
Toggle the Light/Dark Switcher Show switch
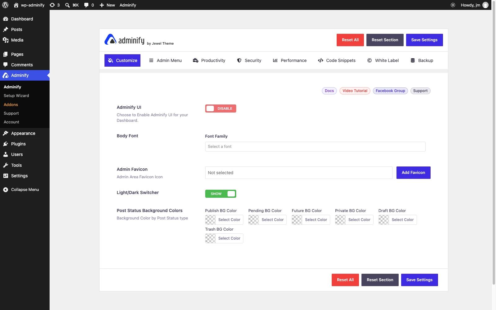coord(220,194)
